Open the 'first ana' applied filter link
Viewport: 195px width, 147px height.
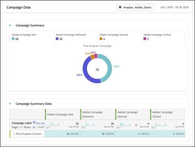tap(40, 123)
